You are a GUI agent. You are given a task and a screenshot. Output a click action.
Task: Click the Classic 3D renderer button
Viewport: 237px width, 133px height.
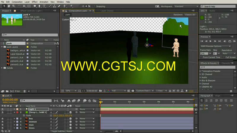tap(190, 14)
